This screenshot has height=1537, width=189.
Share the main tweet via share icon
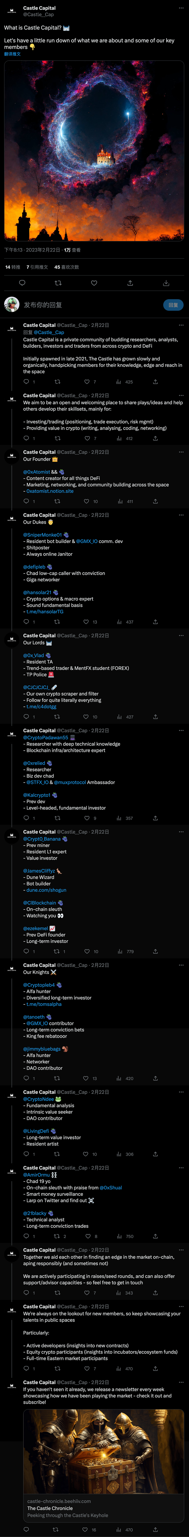coord(130,283)
